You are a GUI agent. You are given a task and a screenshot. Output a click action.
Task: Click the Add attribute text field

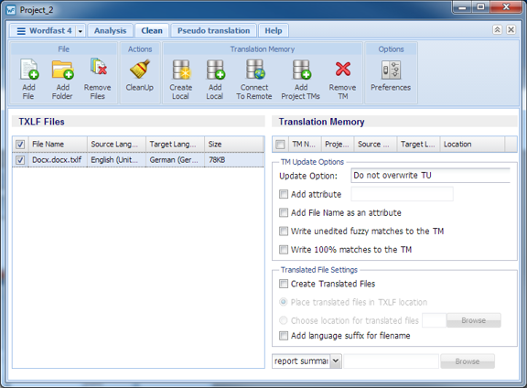pos(402,194)
